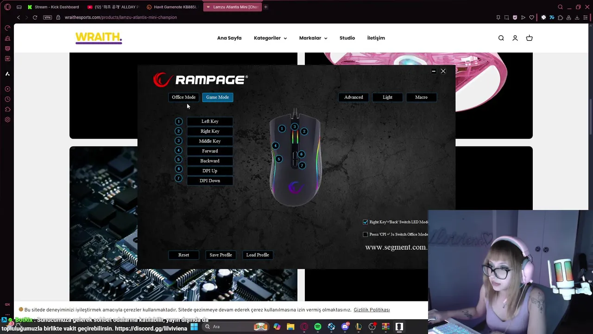Open the Opera main menu logo

7,7
